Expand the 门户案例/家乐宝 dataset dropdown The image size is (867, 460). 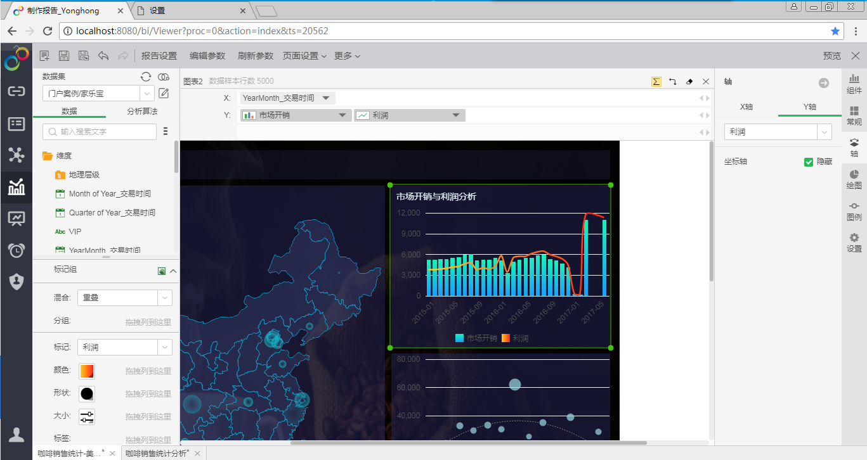[x=147, y=94]
